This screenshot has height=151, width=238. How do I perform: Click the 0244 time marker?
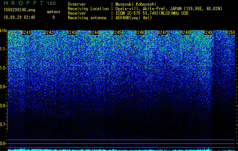[x=94, y=32]
